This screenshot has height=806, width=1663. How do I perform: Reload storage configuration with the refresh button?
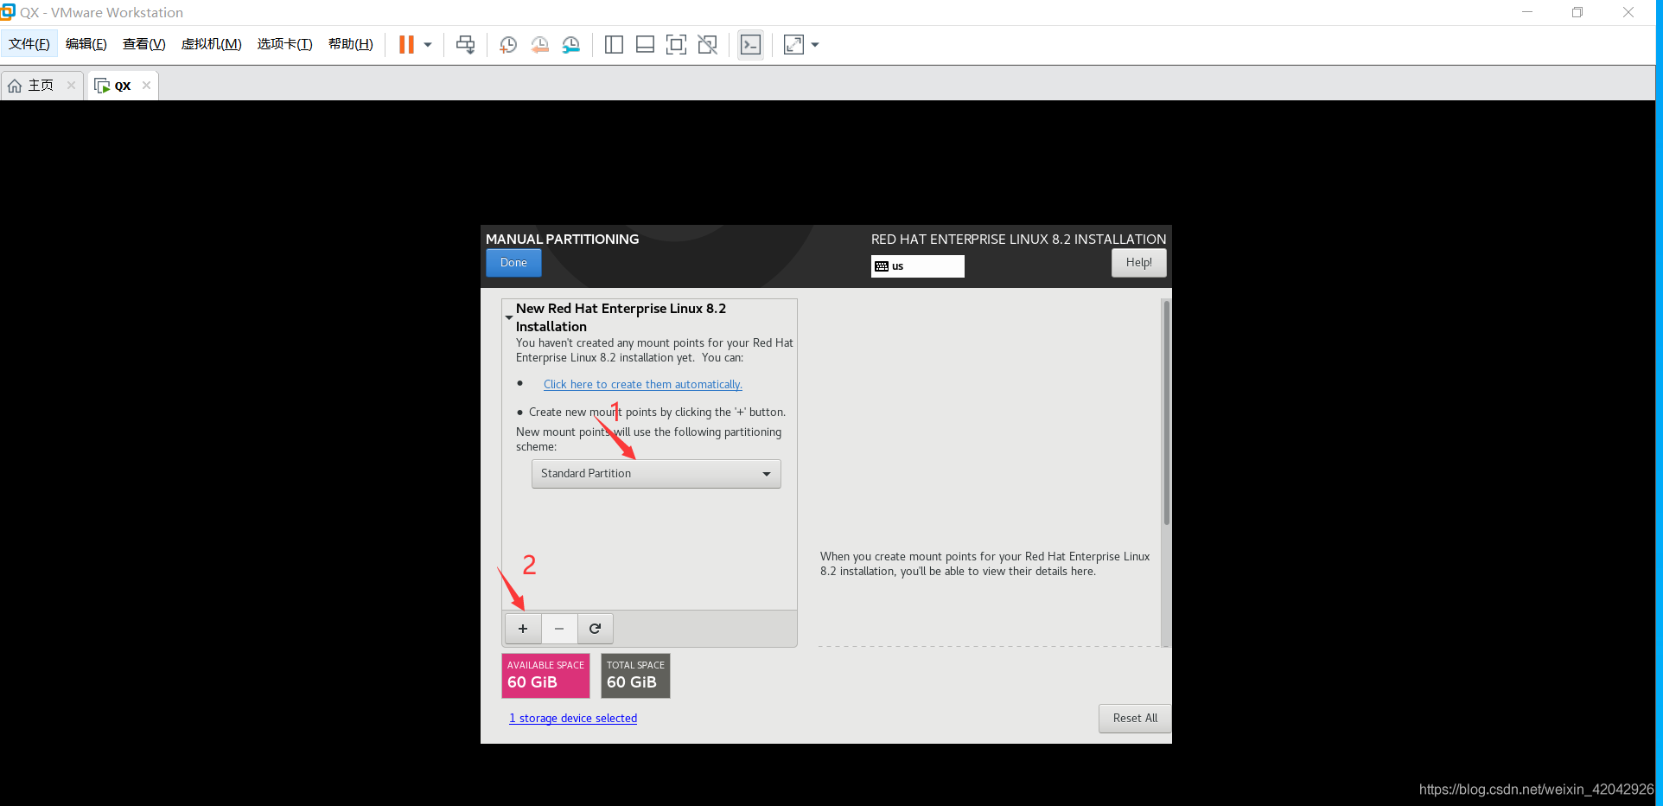595,629
